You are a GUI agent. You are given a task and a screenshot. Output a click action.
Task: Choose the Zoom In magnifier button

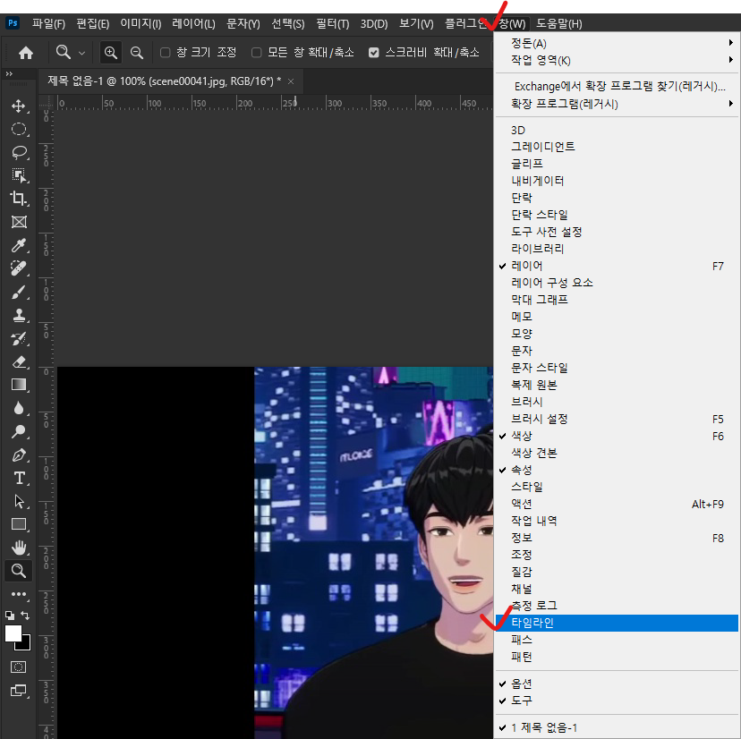pyautogui.click(x=111, y=53)
